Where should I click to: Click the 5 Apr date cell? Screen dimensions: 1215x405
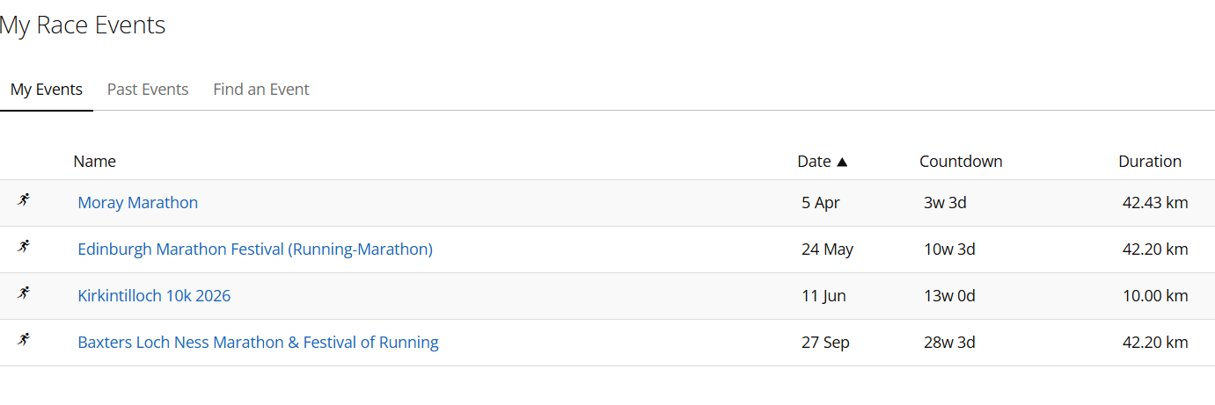coord(821,203)
